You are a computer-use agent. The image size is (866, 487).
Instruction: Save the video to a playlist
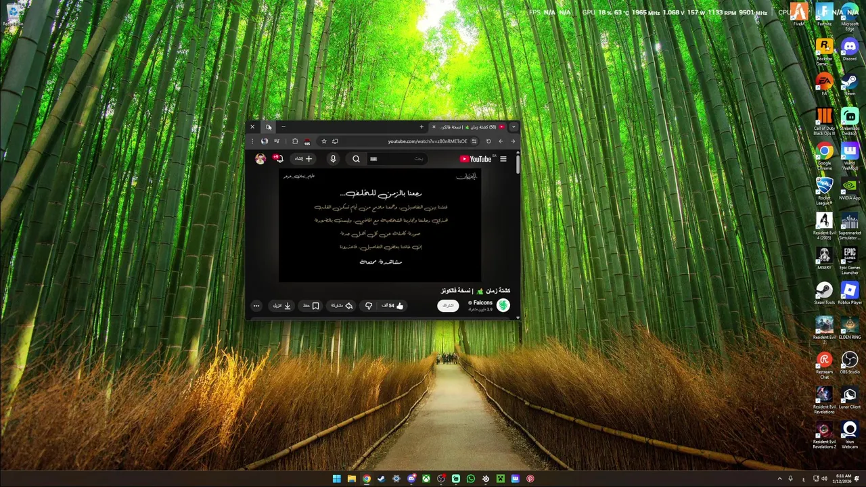(x=311, y=306)
